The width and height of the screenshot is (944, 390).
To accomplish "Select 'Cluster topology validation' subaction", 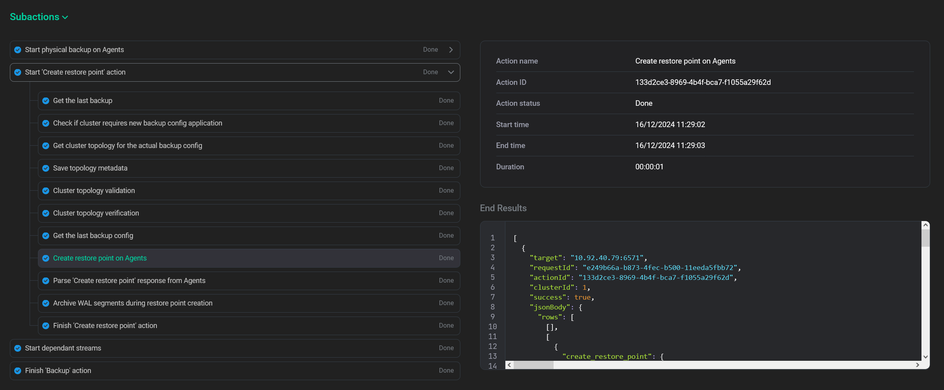I will 249,191.
